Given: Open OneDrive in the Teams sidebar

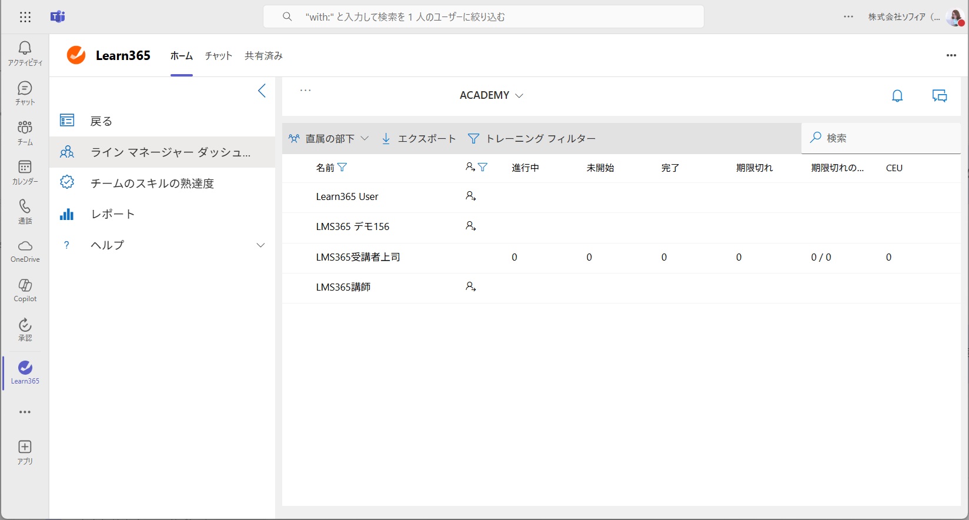Looking at the screenshot, I should point(25,251).
